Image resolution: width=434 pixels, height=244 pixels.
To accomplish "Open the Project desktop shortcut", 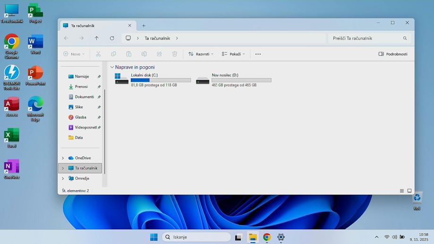I will (35, 13).
